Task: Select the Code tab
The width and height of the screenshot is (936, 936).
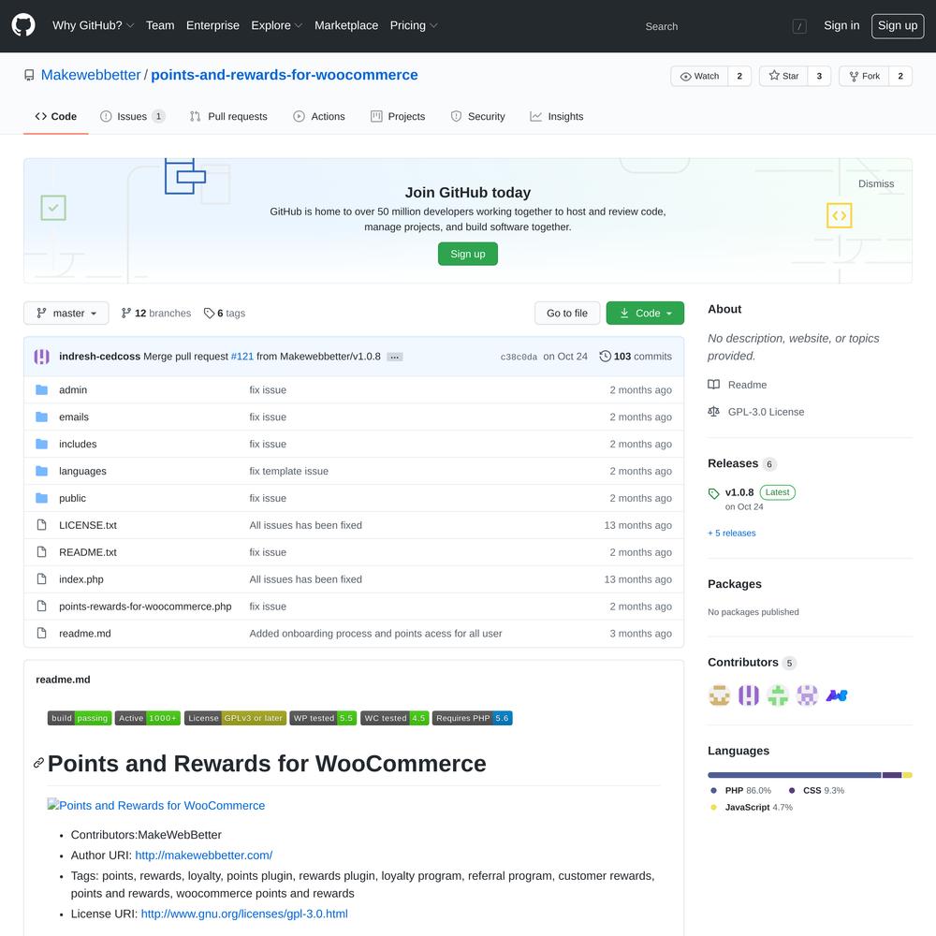Action: click(x=55, y=116)
